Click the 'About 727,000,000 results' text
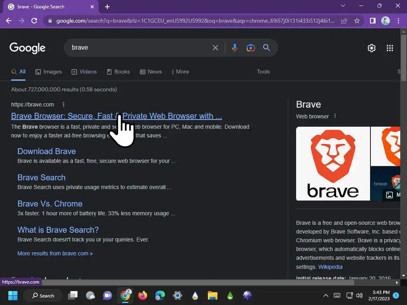Image resolution: width=407 pixels, height=305 pixels. tap(64, 89)
